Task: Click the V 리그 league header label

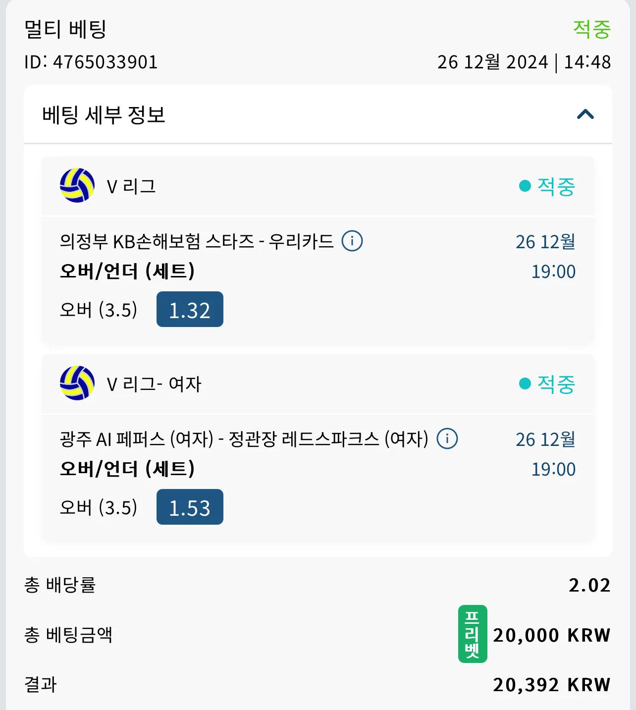Action: pyautogui.click(x=131, y=186)
